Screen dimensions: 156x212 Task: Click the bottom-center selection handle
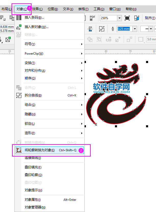116,126
